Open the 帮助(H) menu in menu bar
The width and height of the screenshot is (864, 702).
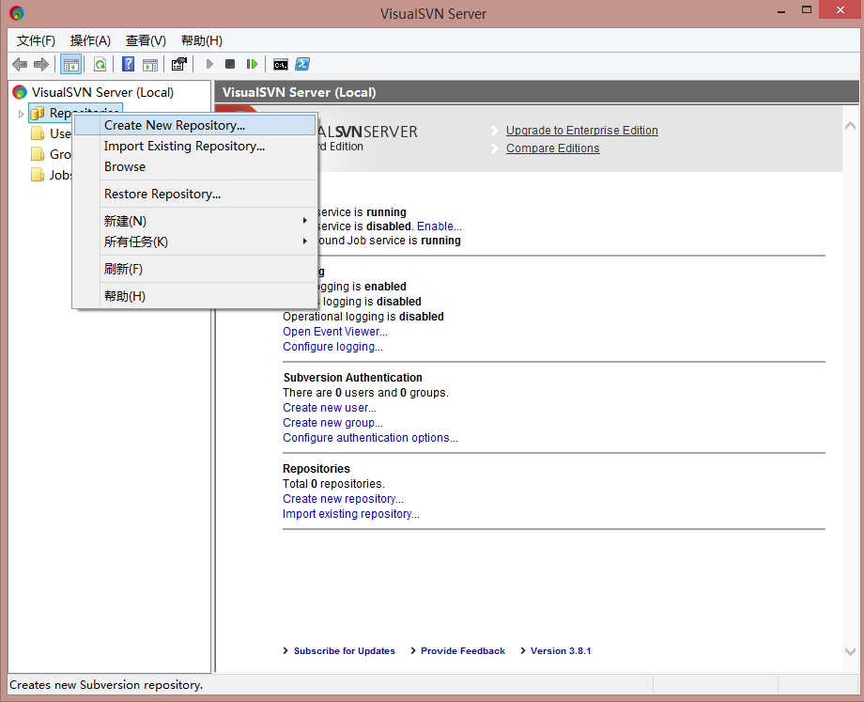(202, 40)
